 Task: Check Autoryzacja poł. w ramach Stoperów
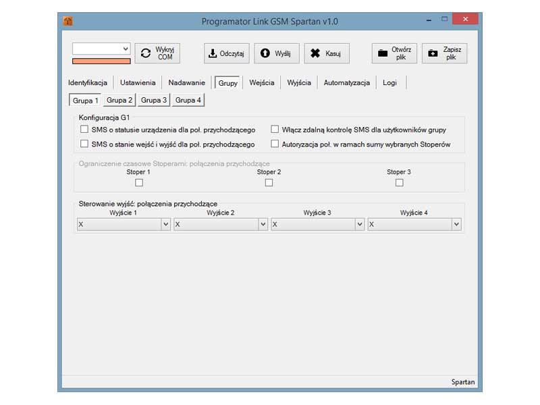pos(275,144)
